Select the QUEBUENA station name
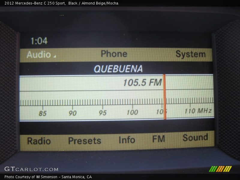 118,69
